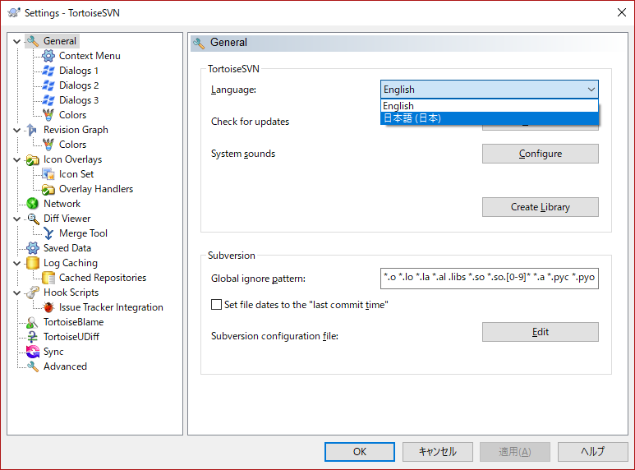The height and width of the screenshot is (470, 635).
Task: Open the Saved Data settings page
Action: [x=67, y=248]
